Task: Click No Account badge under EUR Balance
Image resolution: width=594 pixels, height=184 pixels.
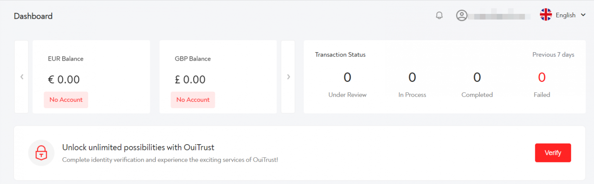Action: [66, 100]
